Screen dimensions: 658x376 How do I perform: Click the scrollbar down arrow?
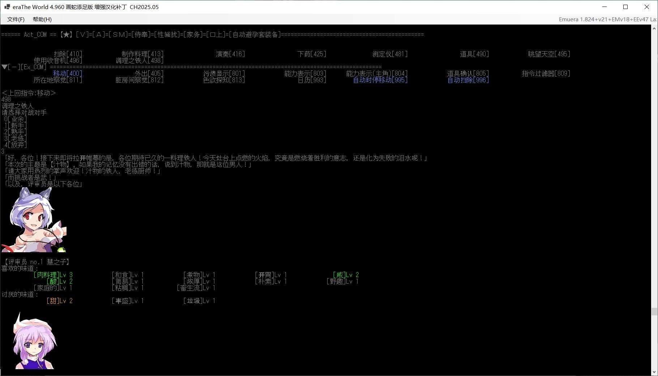click(x=654, y=372)
